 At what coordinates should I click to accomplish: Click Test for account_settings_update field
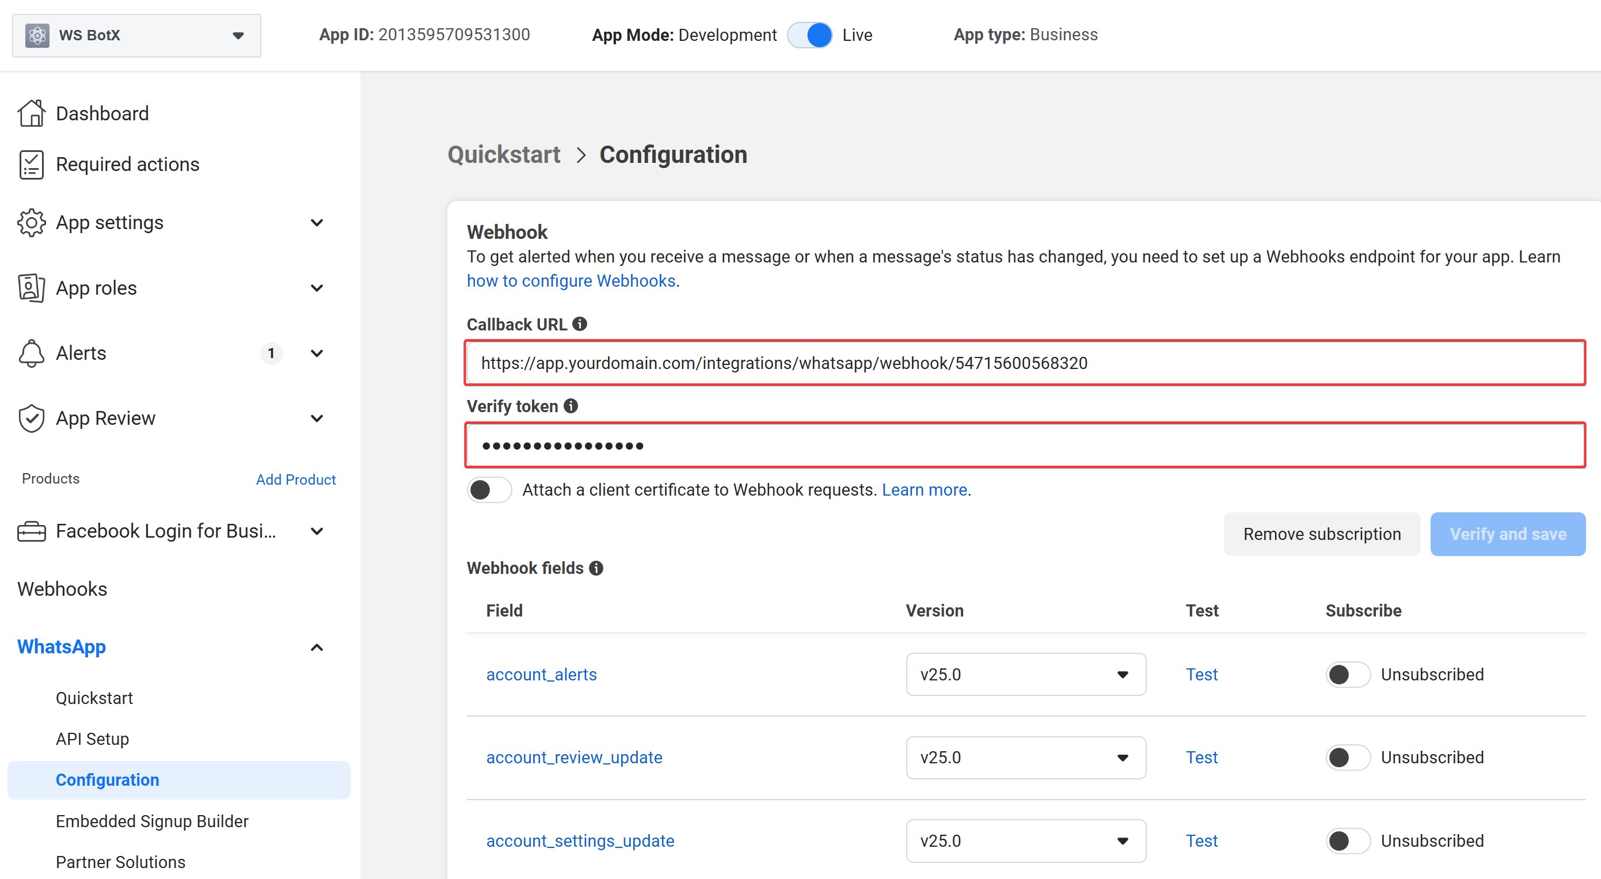pyautogui.click(x=1201, y=841)
